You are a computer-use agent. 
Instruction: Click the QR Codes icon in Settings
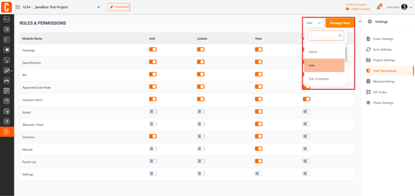click(368, 92)
